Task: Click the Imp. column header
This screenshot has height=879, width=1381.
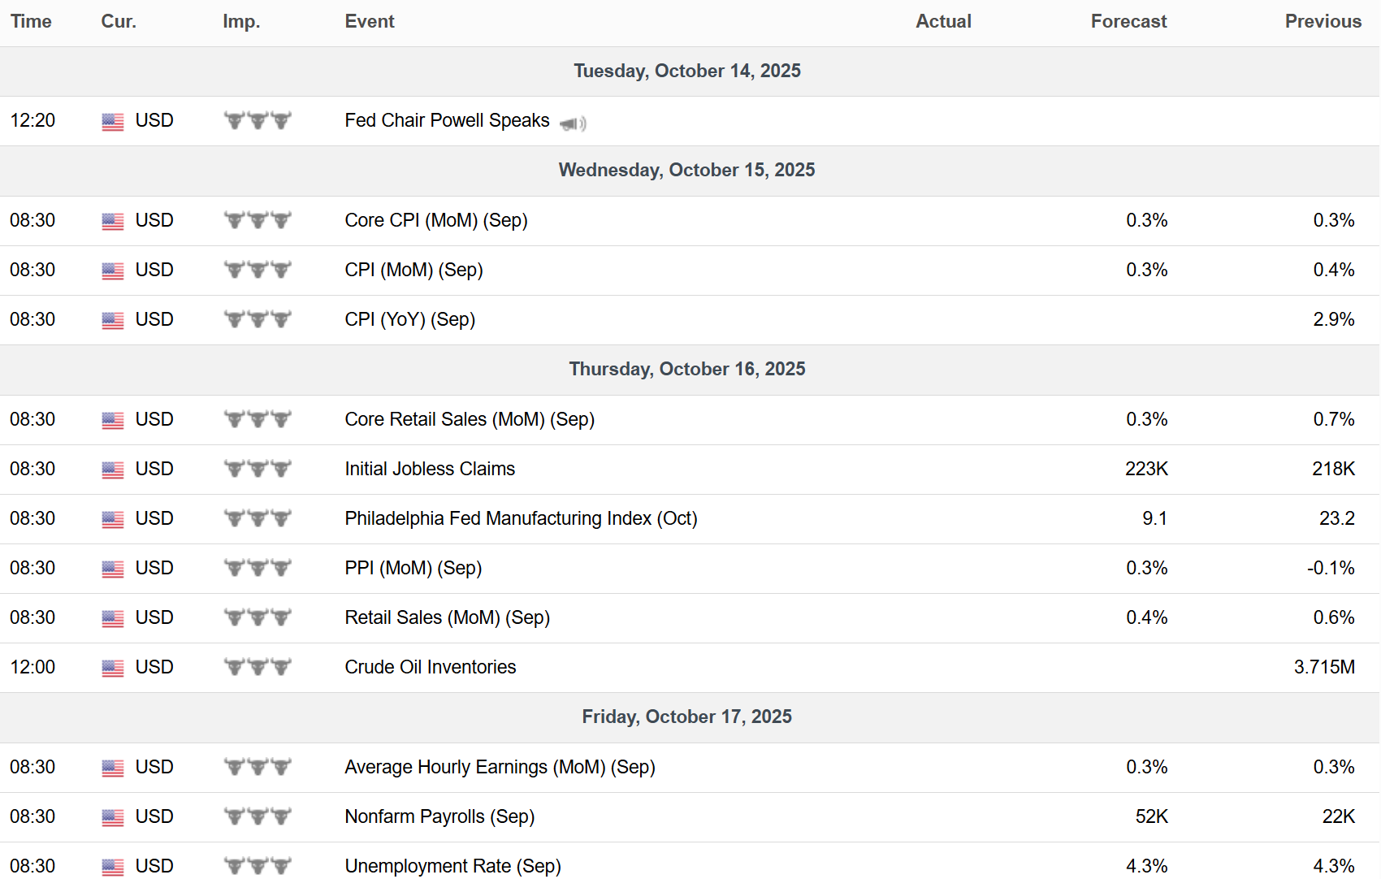Action: [241, 22]
